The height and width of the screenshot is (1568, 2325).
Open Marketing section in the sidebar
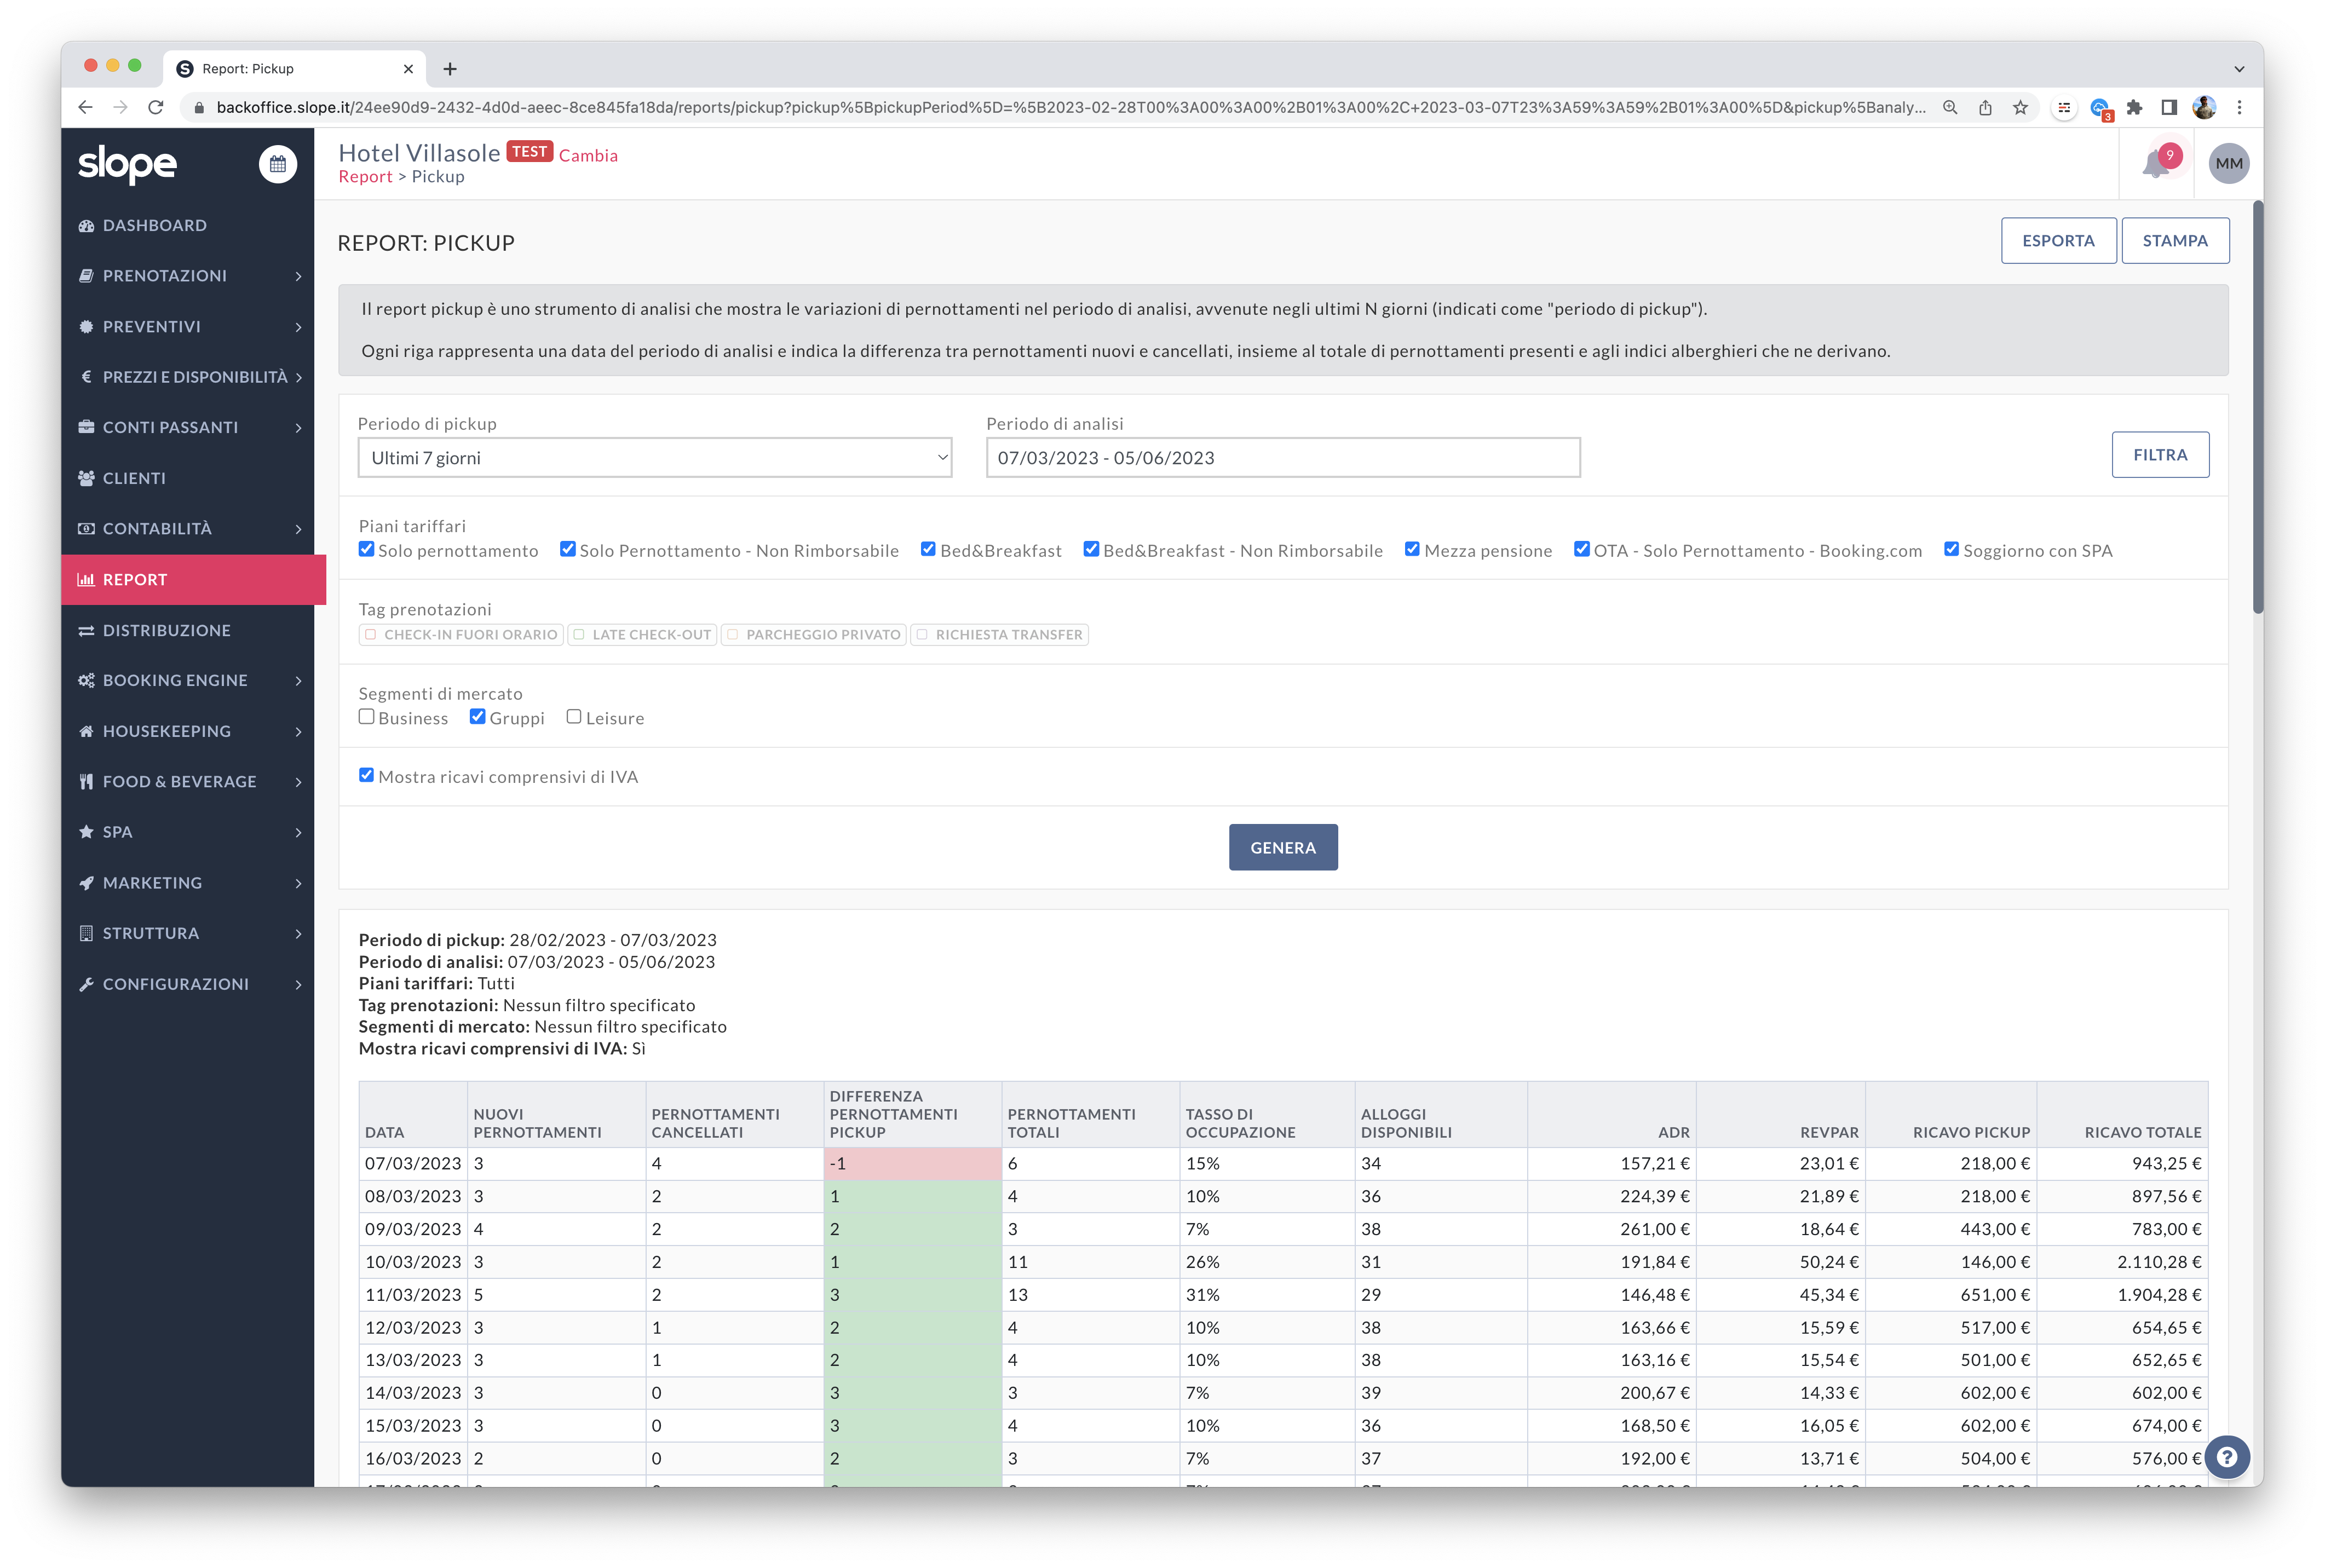coord(187,883)
